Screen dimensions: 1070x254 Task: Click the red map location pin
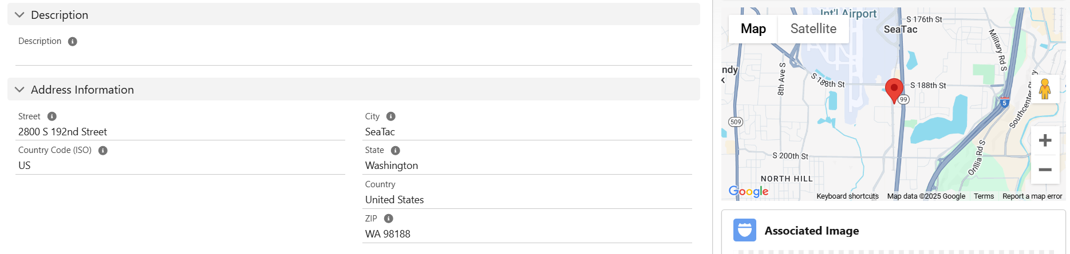pyautogui.click(x=894, y=90)
